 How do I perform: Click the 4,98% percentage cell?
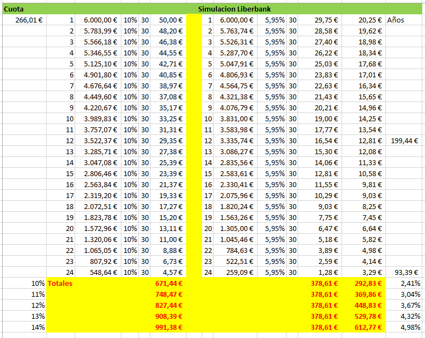pos(404,327)
